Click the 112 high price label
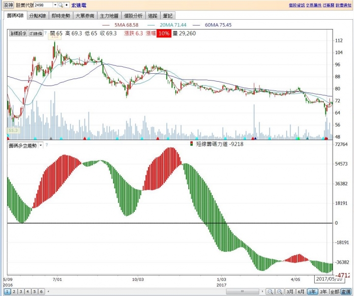 55,36
